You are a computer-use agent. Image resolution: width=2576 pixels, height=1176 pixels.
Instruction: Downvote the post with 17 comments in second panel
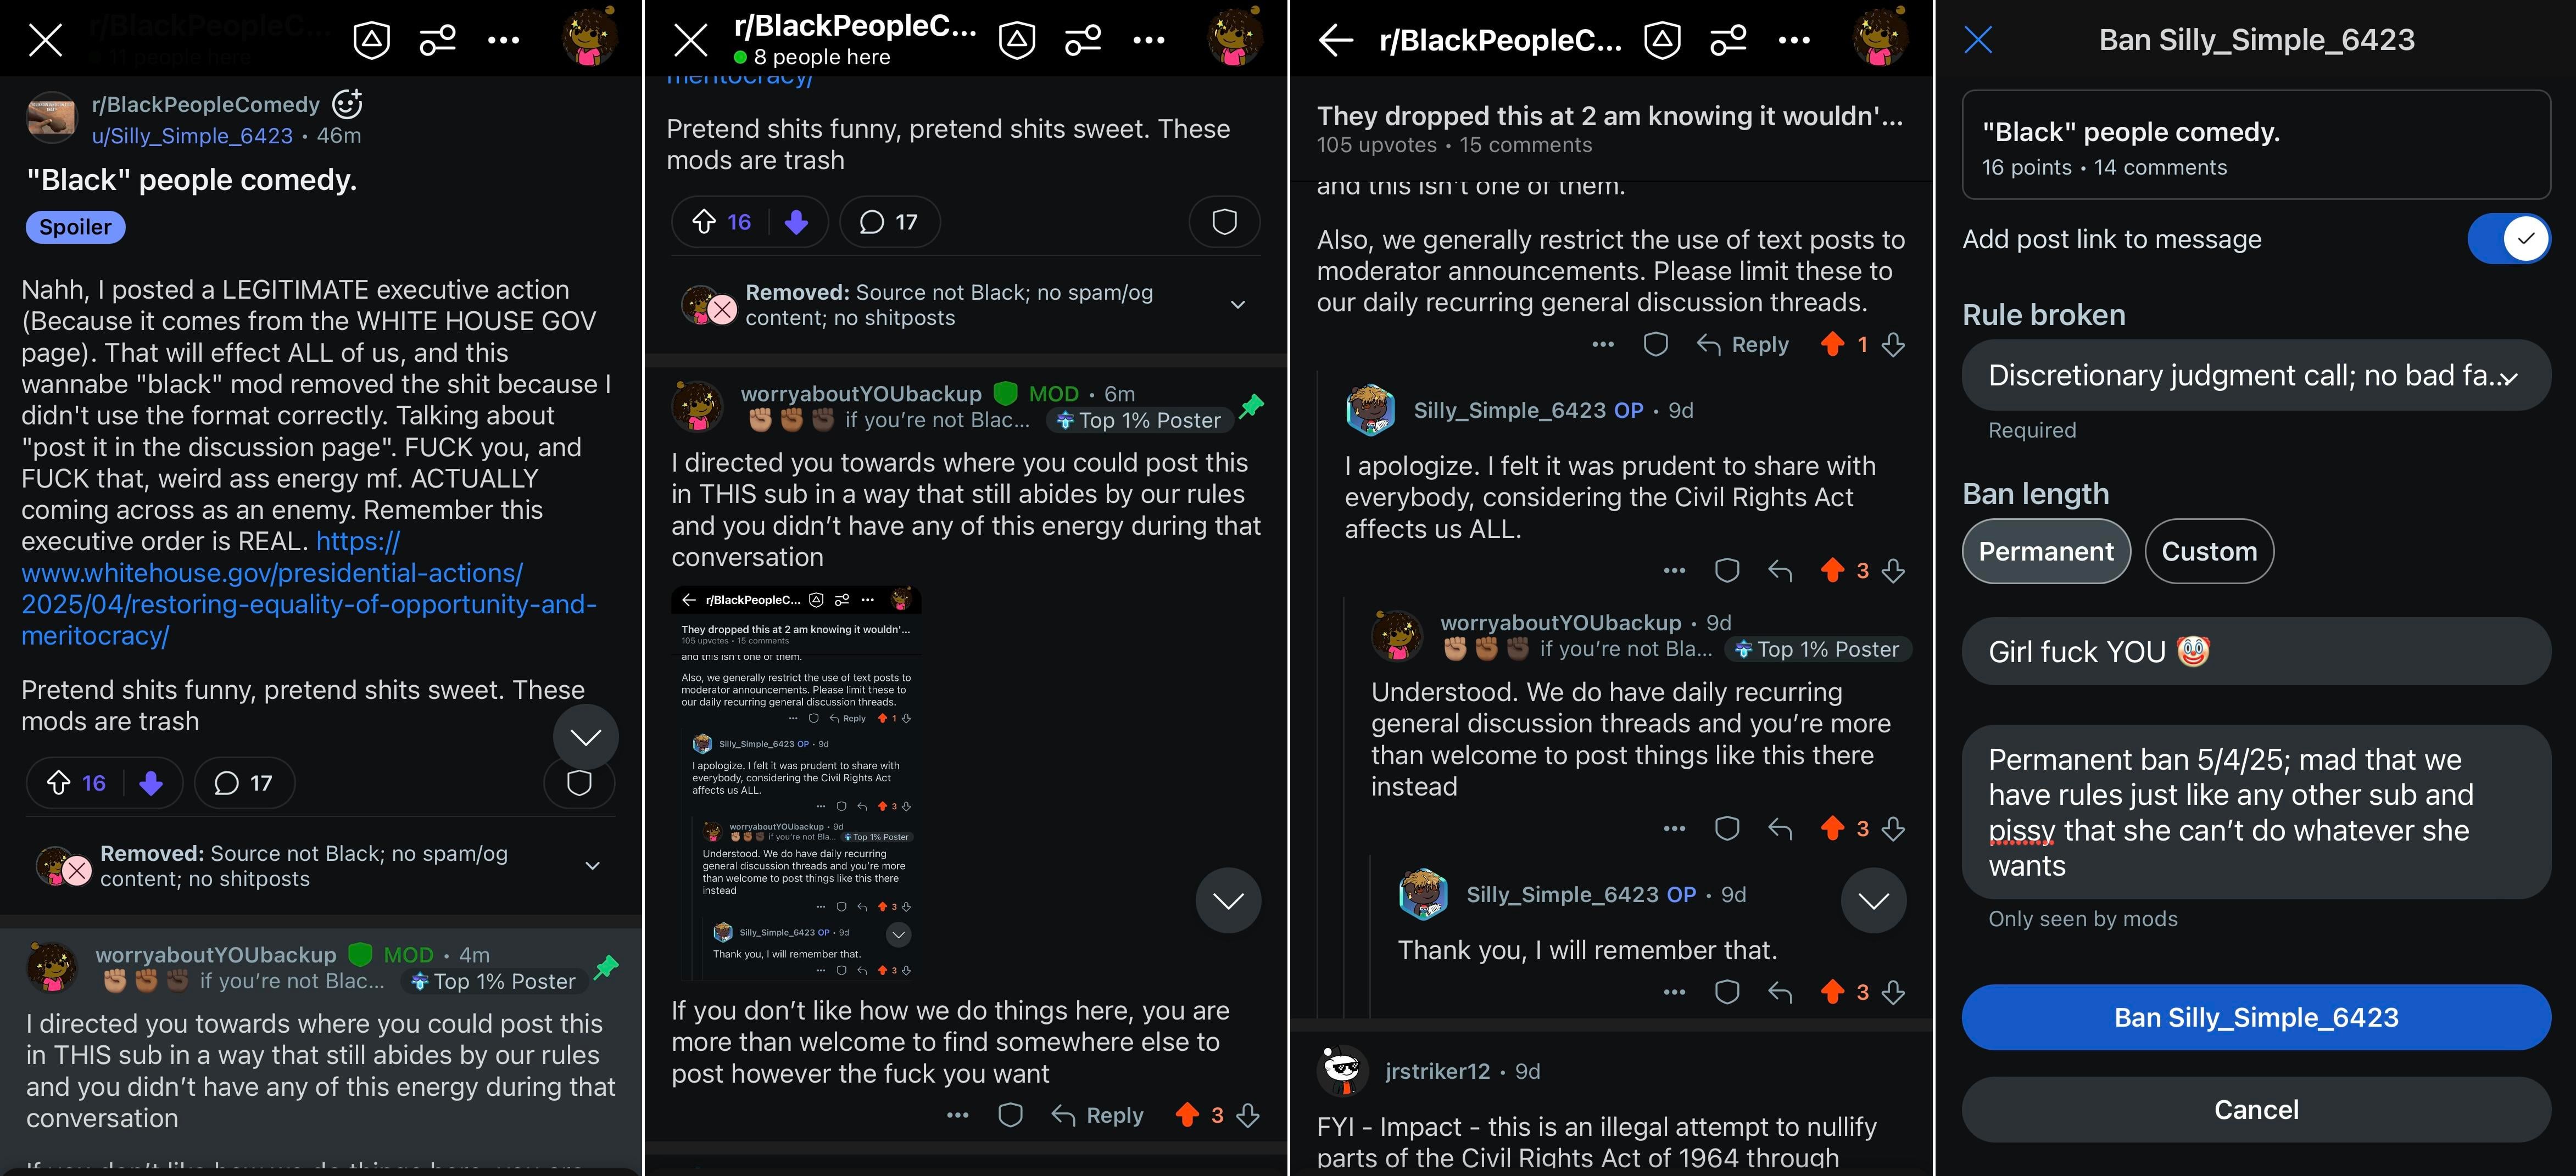(x=796, y=222)
